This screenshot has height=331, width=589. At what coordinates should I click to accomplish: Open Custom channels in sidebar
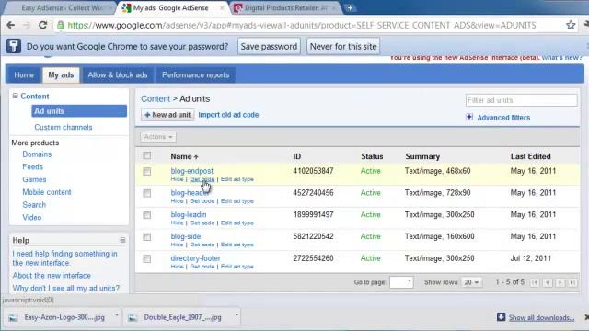[64, 127]
